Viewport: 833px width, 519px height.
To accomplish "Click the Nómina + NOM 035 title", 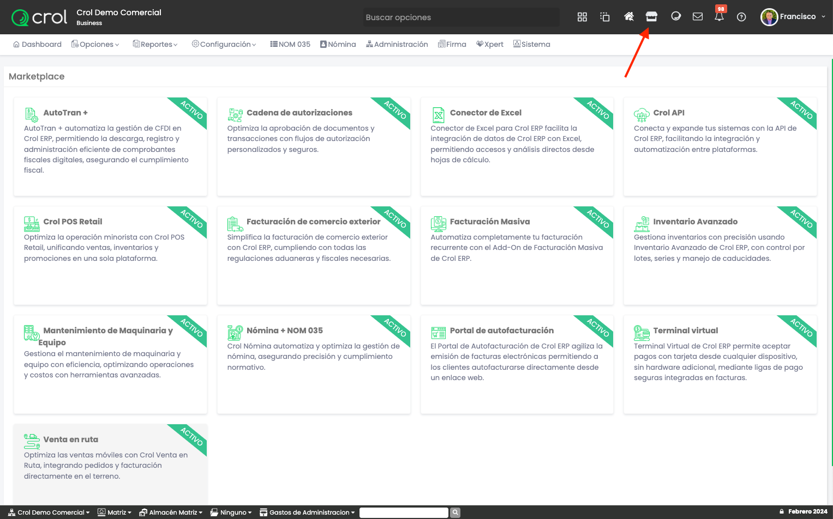I will pyautogui.click(x=285, y=331).
